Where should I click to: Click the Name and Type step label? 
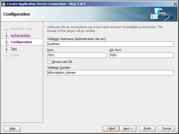pos(21,29)
